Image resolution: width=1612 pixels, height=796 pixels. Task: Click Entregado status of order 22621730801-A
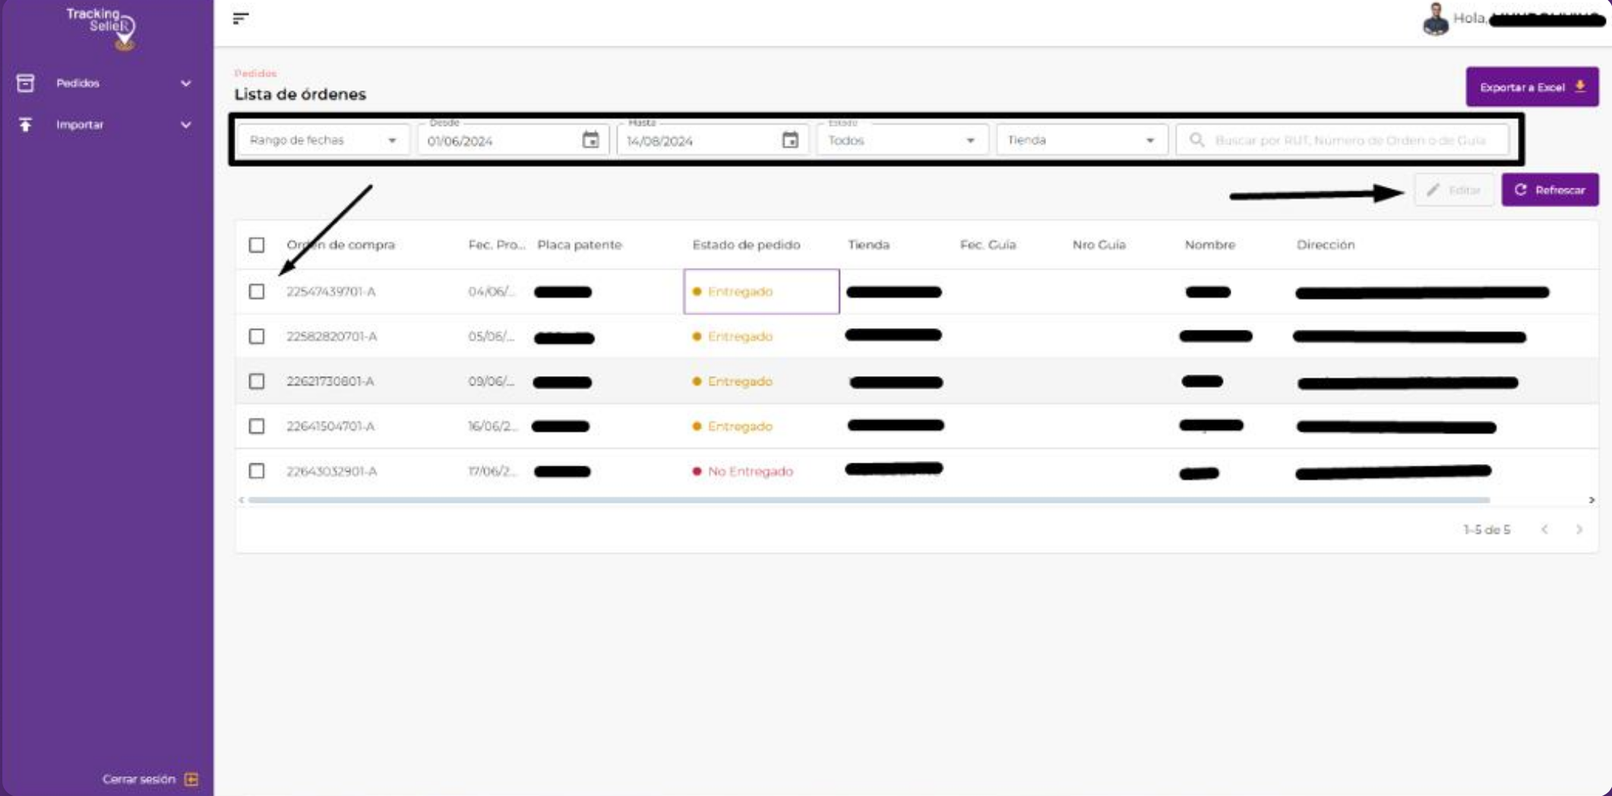pos(733,381)
